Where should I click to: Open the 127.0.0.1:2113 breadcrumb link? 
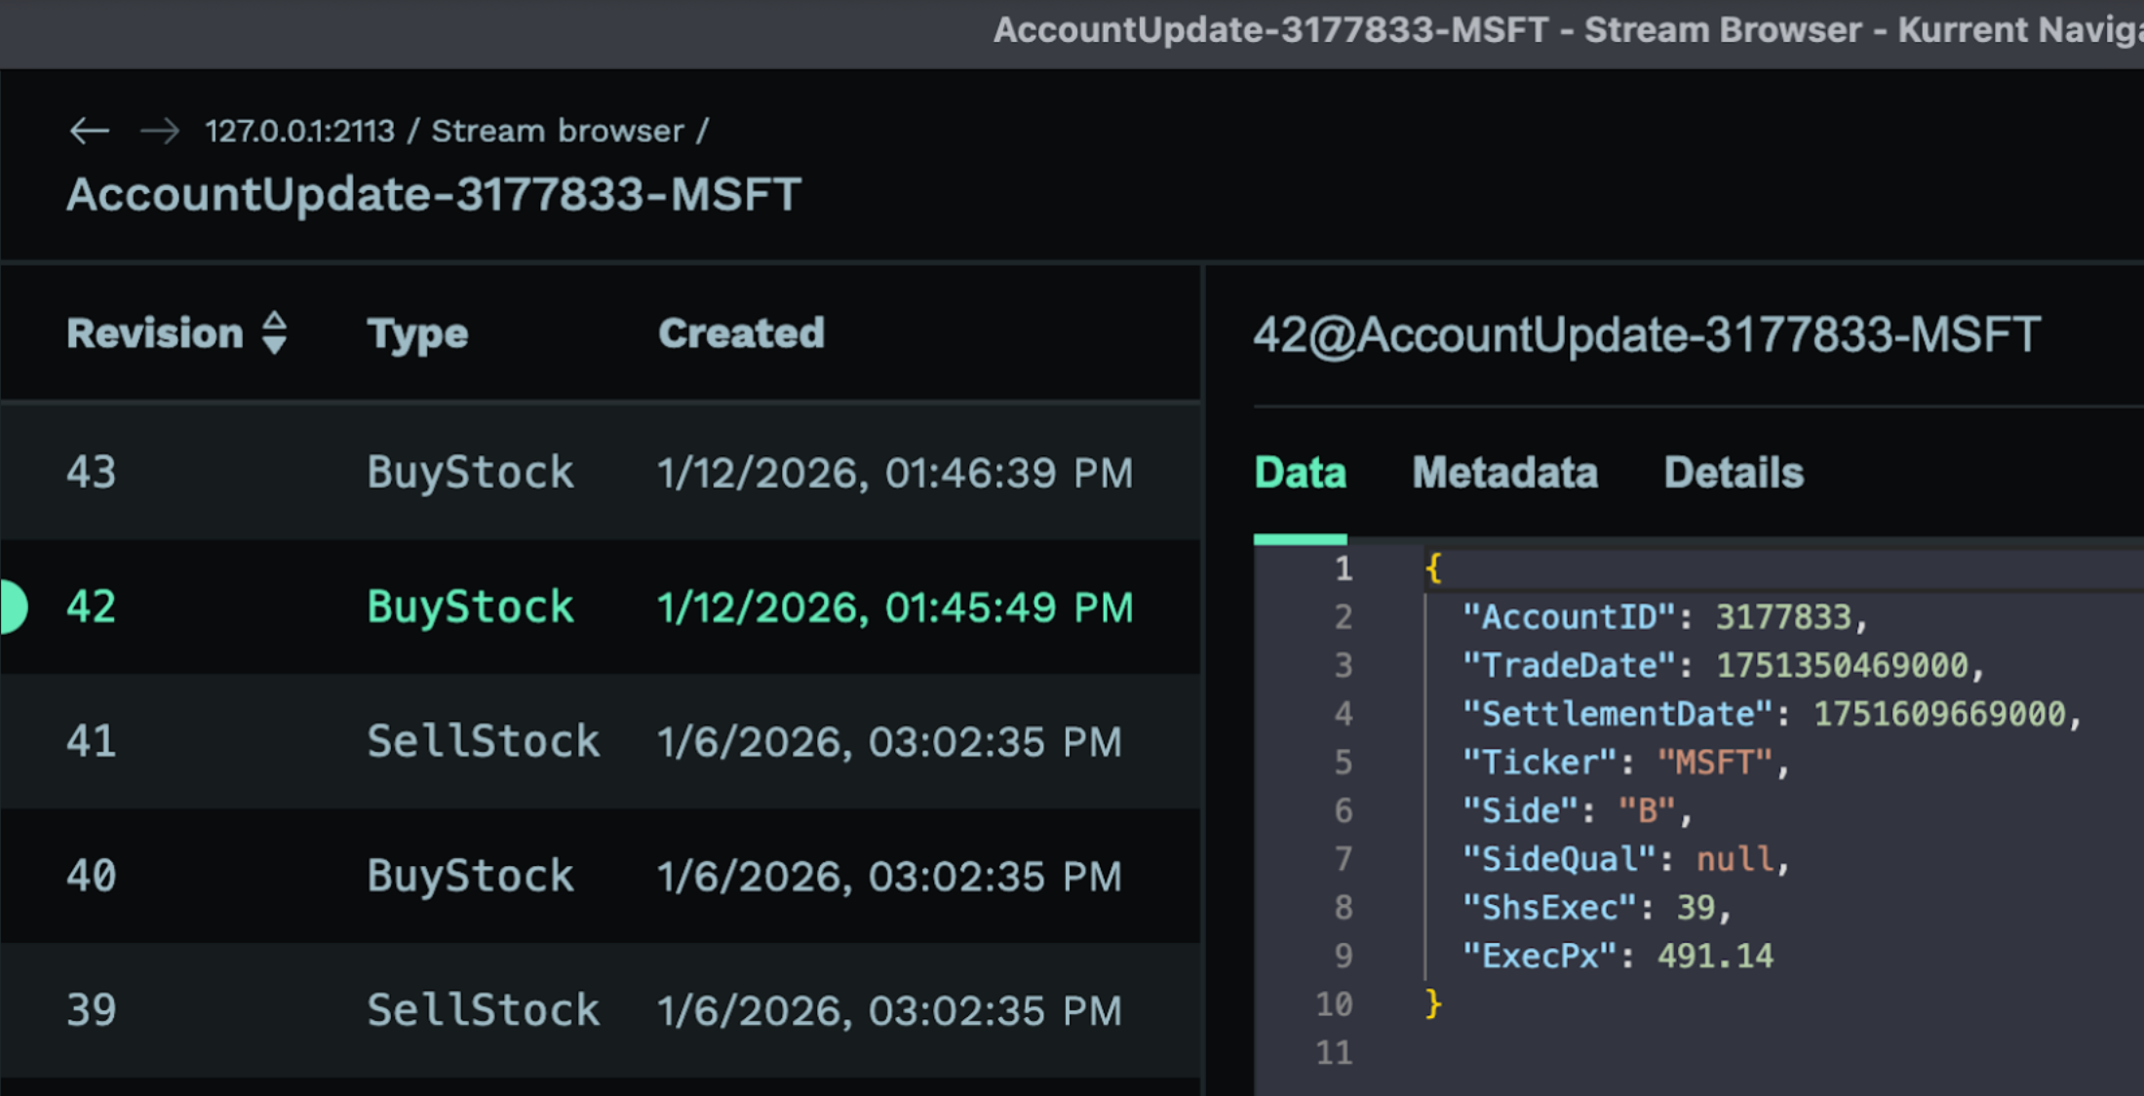click(x=299, y=131)
